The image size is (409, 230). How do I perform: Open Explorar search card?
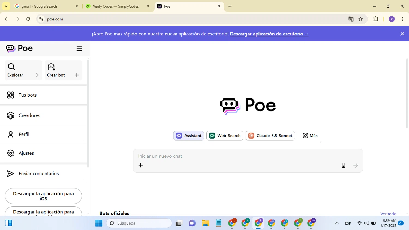23,70
